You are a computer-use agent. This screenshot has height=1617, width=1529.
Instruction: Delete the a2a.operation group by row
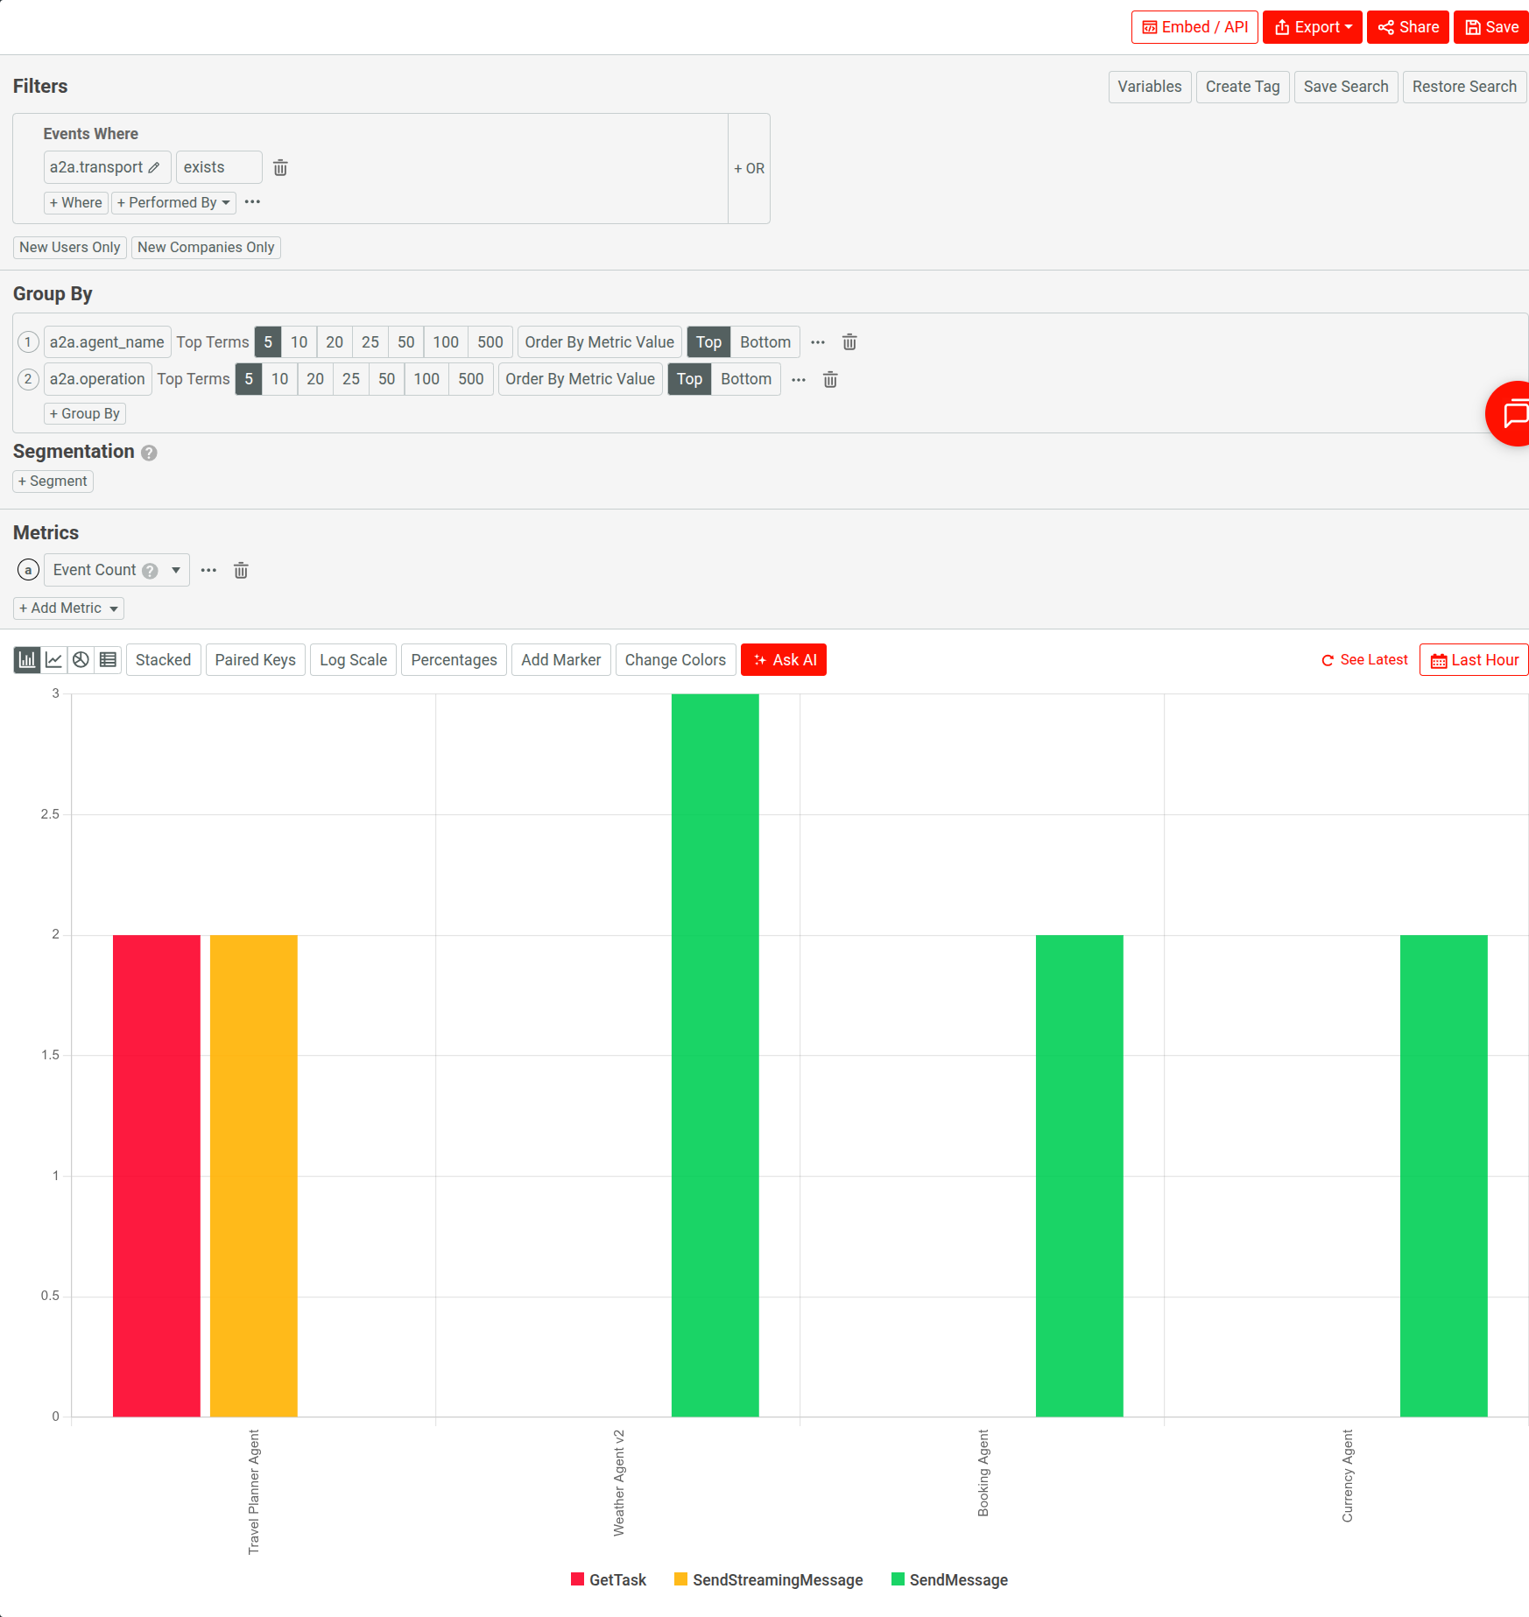830,379
